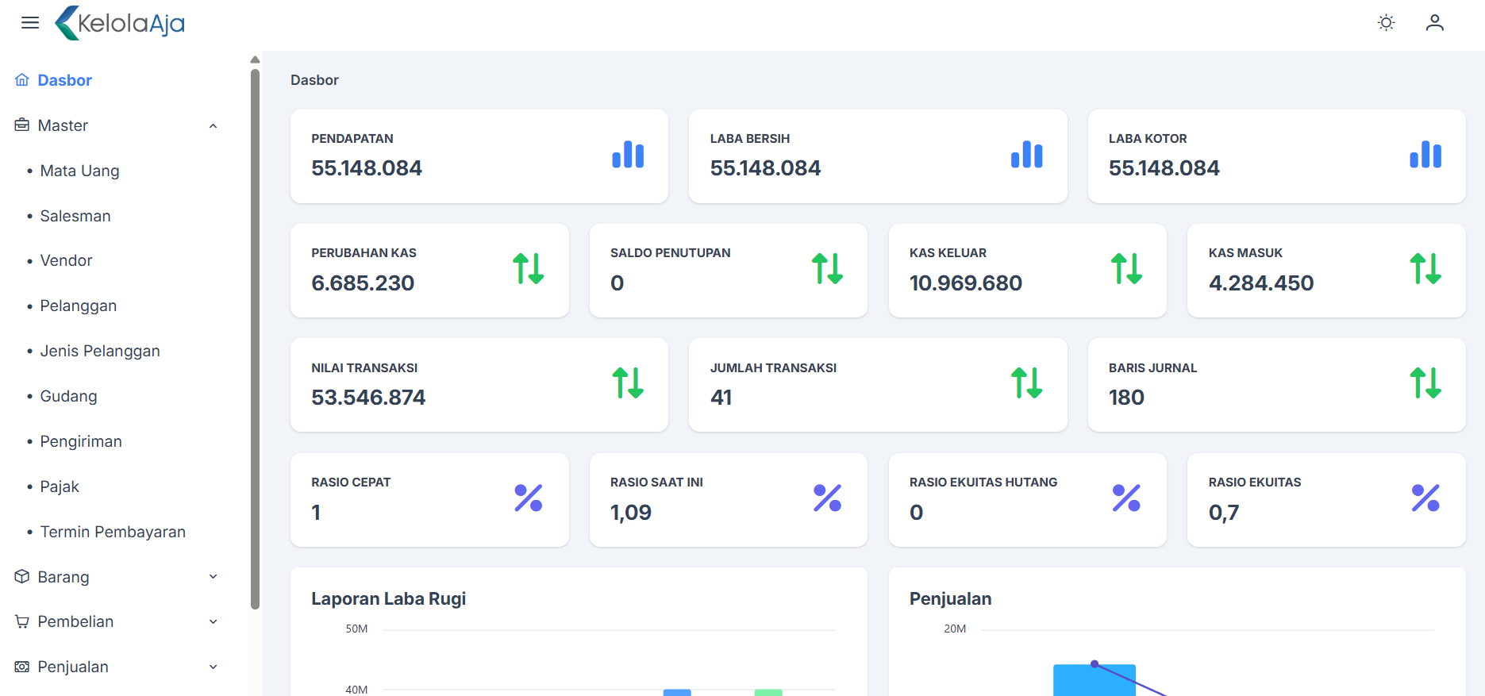This screenshot has height=696, width=1485.
Task: Toggle the light/dark theme sun icon
Action: (1386, 23)
